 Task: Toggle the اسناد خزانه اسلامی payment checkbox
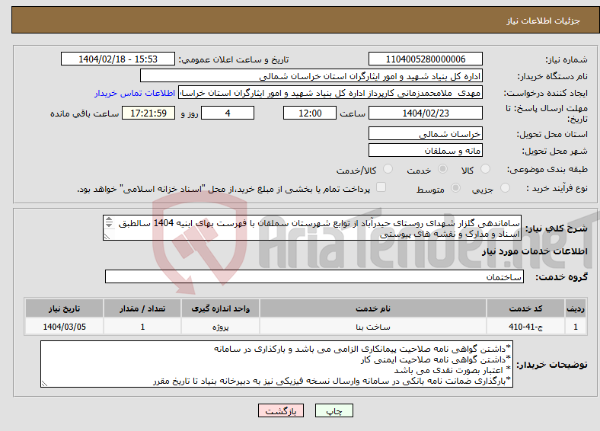381,187
